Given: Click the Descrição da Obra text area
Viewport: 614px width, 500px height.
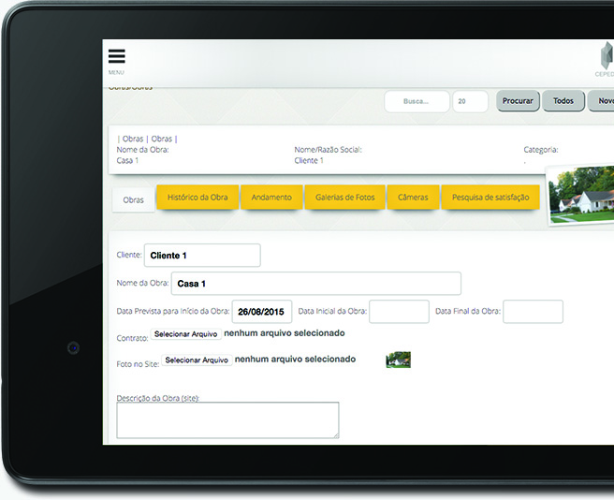Looking at the screenshot, I should [227, 420].
